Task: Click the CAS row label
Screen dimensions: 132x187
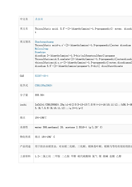Action: point(22,76)
